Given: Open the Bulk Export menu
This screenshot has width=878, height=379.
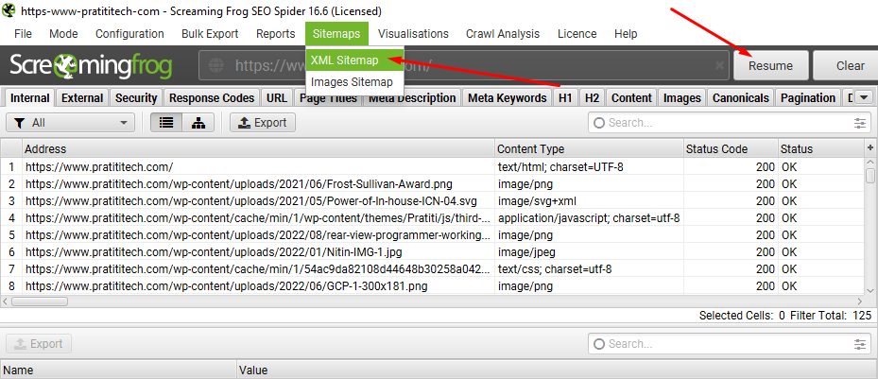Looking at the screenshot, I should coord(210,34).
